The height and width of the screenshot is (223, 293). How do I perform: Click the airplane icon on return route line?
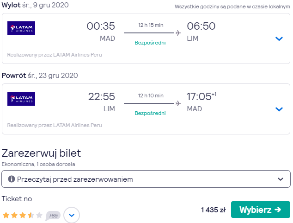point(178,103)
